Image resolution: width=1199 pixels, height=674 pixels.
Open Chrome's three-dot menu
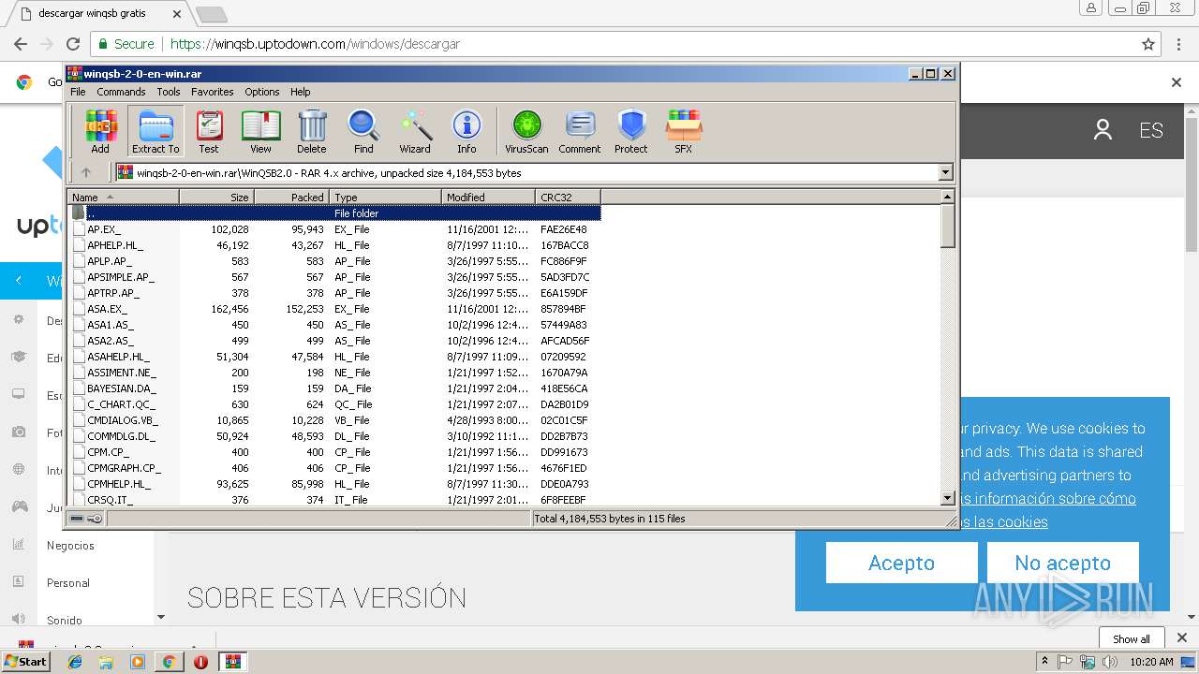[x=1177, y=44]
